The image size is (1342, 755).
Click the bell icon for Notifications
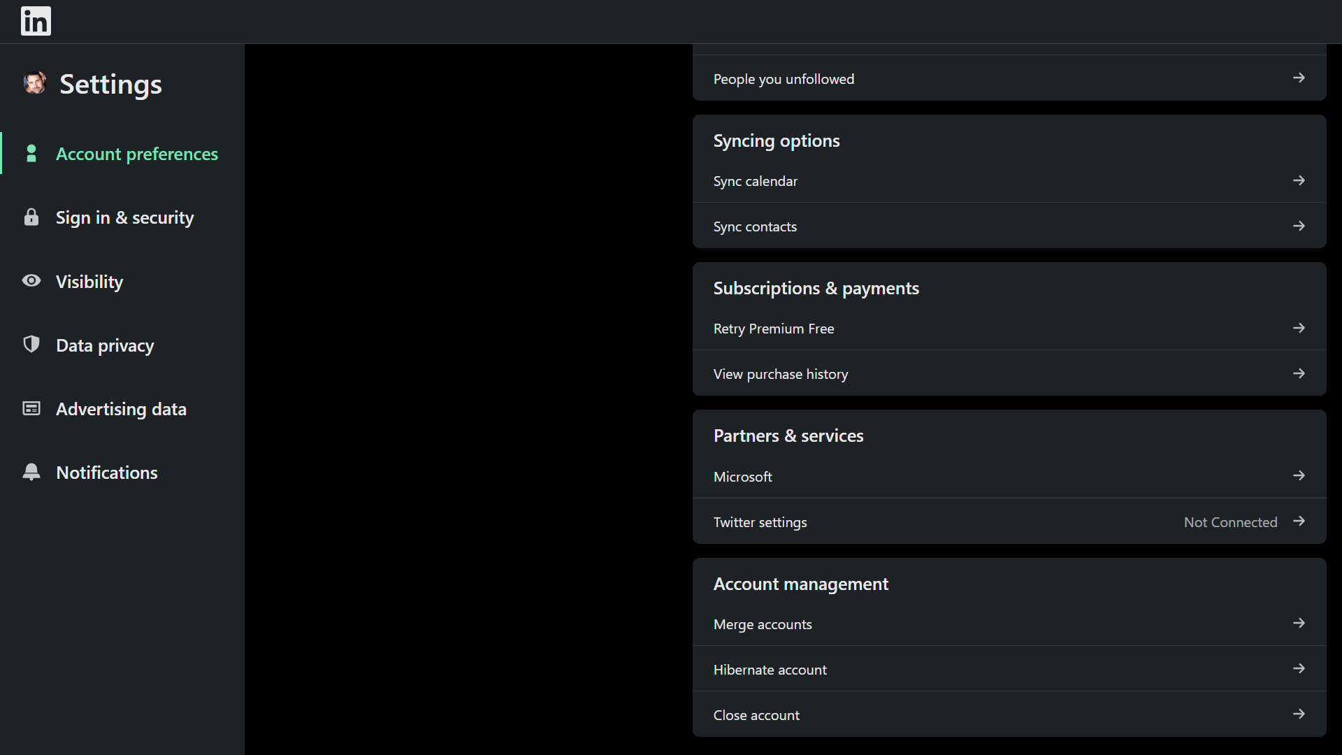[x=31, y=472]
